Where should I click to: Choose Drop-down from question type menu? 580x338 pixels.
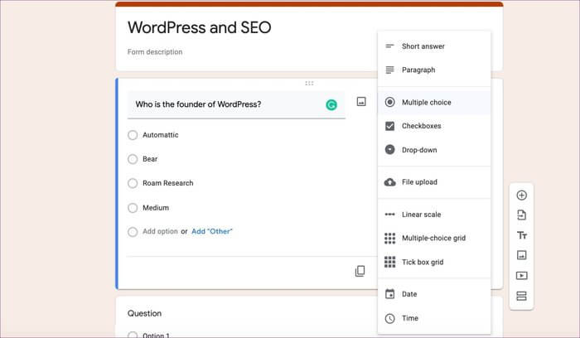coord(419,150)
